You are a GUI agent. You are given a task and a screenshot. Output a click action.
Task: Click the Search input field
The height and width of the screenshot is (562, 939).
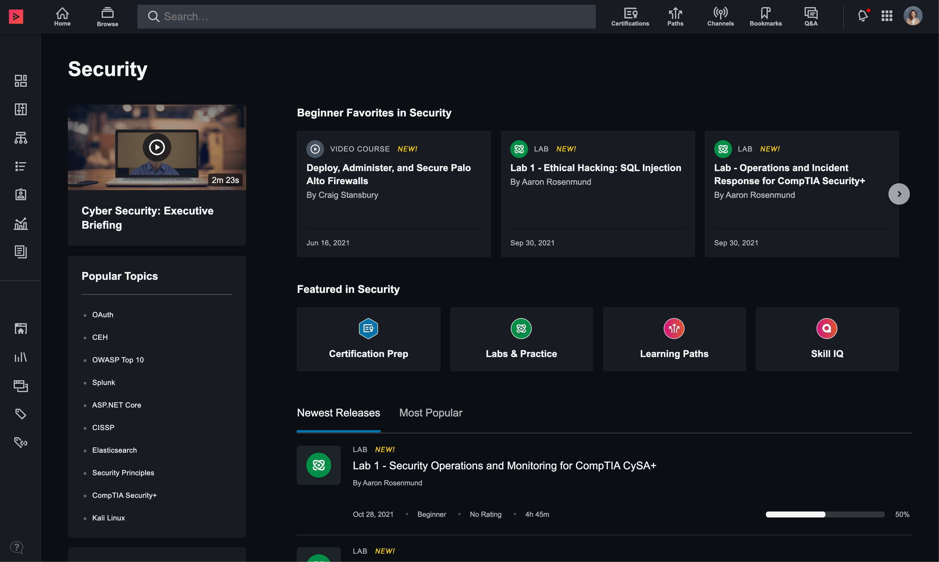pyautogui.click(x=366, y=17)
